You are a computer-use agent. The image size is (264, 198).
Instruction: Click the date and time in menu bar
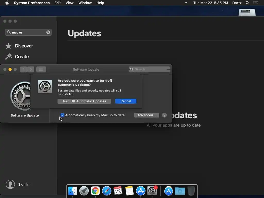[x=211, y=3]
